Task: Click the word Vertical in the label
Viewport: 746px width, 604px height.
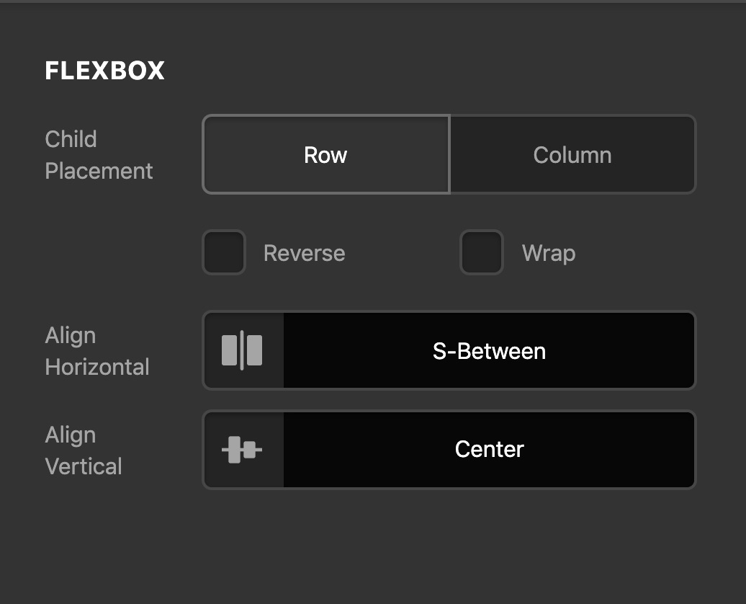Action: [84, 466]
